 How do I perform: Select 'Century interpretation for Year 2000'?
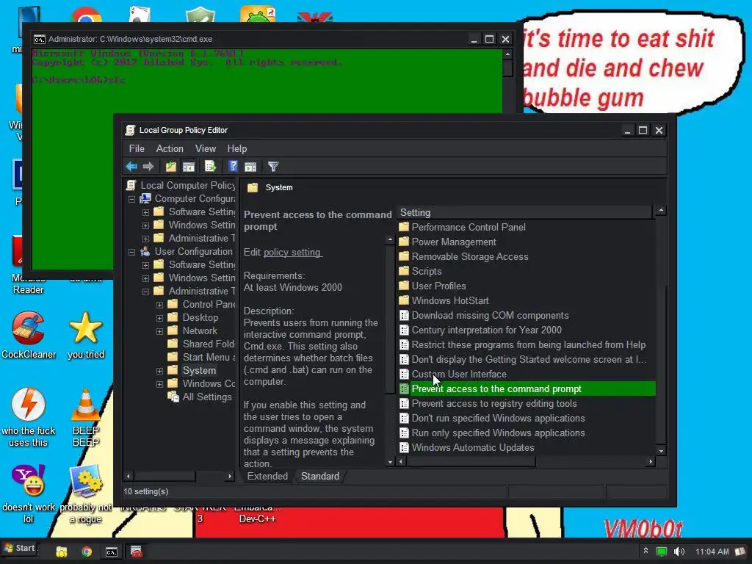(x=527, y=330)
